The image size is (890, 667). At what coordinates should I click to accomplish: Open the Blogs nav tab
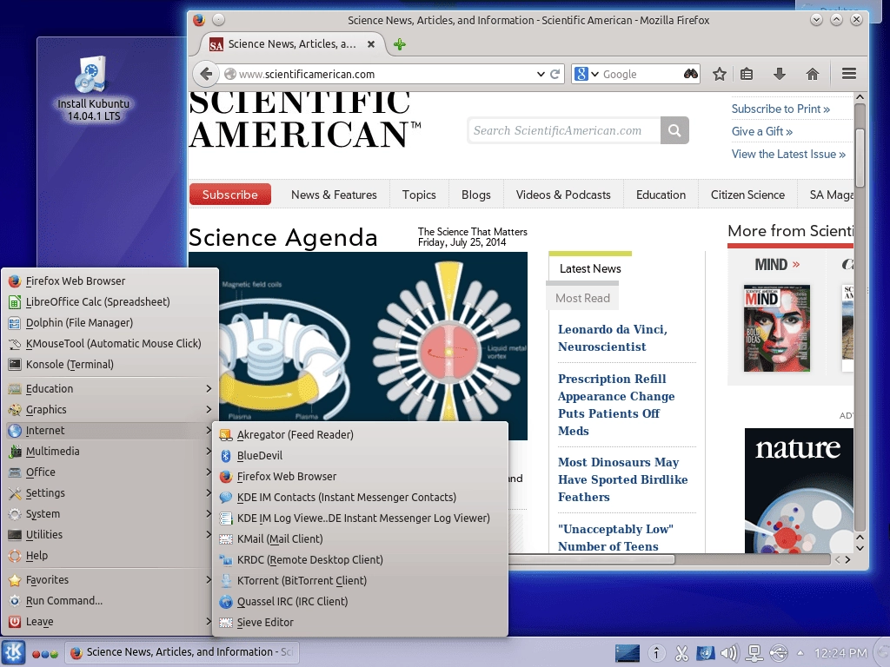(x=475, y=195)
